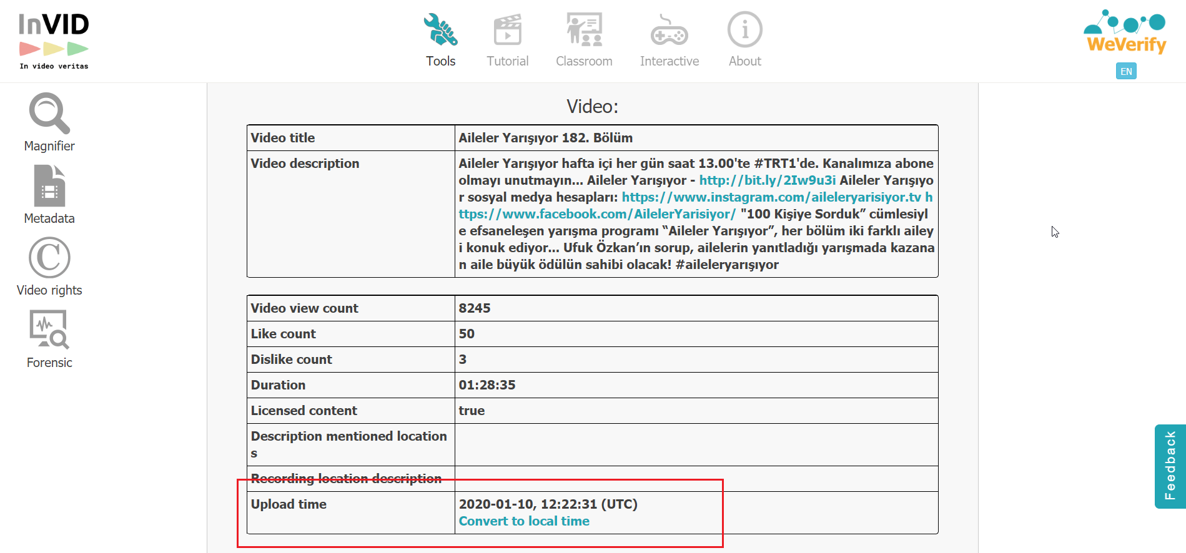Select the view count value 8245
This screenshot has width=1186, height=553.
coord(475,308)
